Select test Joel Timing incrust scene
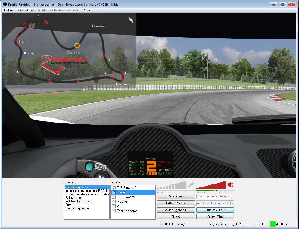 click(x=87, y=201)
